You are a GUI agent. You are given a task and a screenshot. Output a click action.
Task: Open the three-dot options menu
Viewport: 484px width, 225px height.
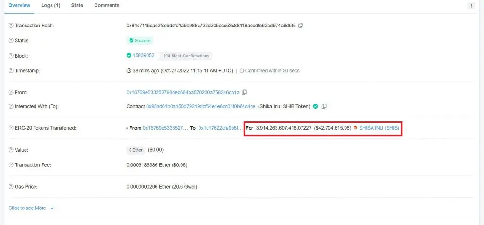click(x=471, y=6)
